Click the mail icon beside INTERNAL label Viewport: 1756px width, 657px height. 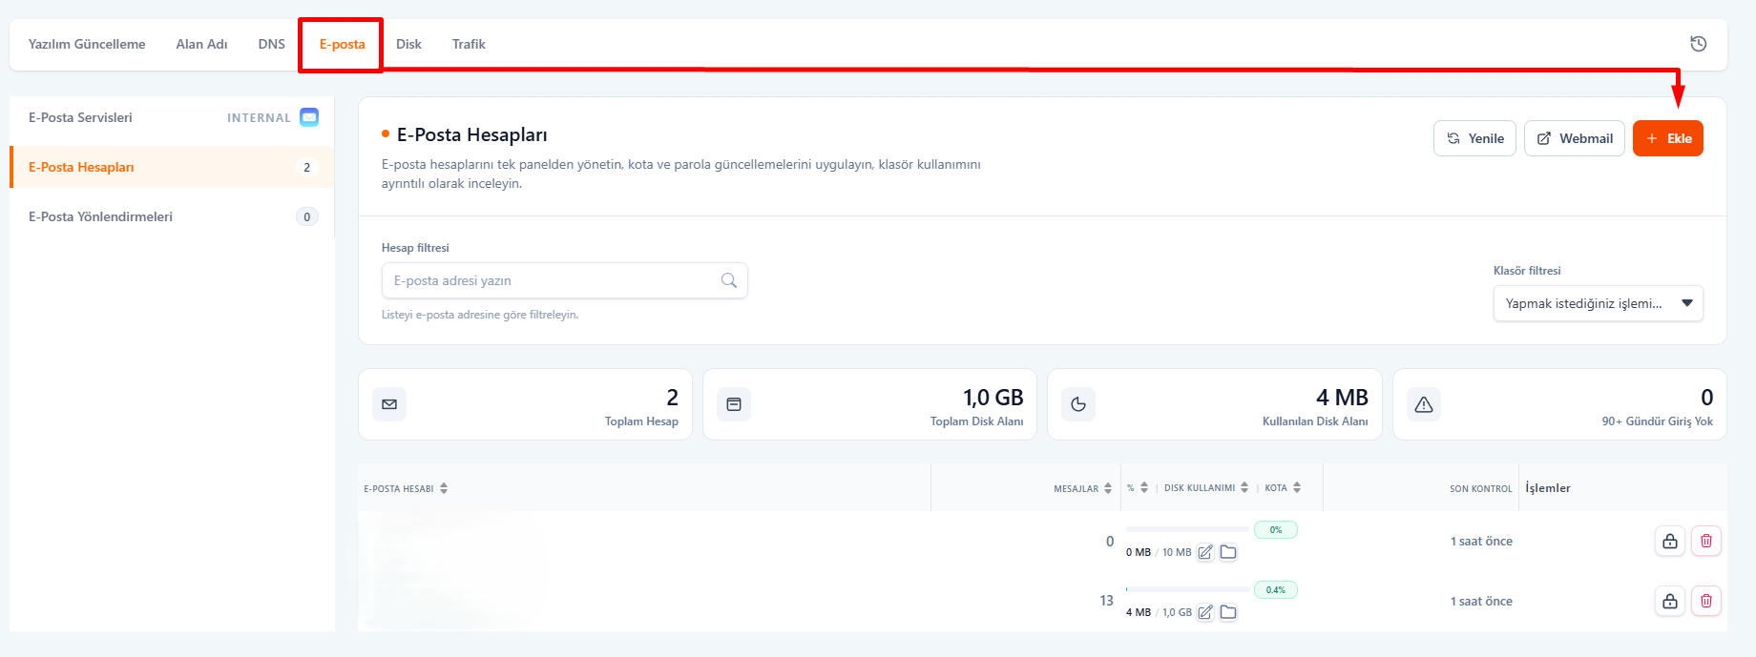(x=309, y=117)
